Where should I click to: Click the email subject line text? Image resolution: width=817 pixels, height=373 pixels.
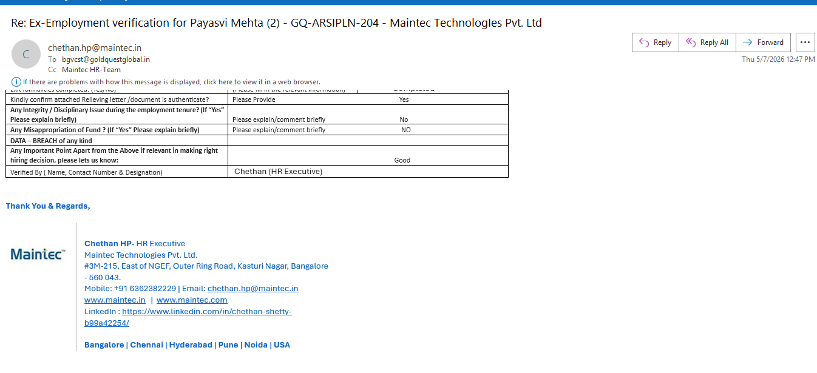[x=276, y=23]
